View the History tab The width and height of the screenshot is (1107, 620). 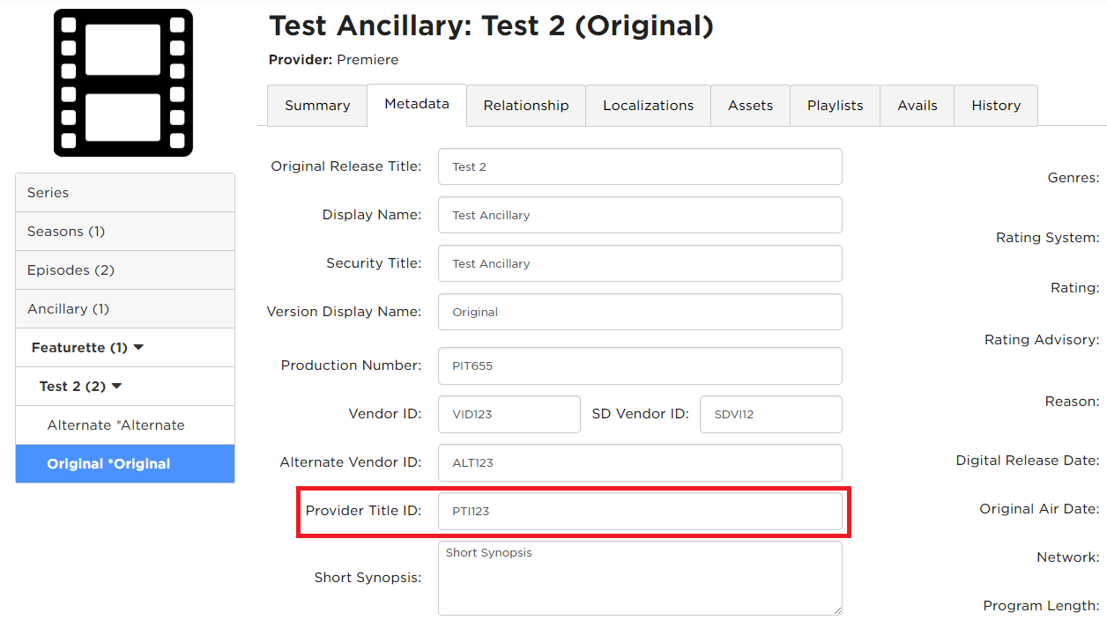[x=996, y=106]
